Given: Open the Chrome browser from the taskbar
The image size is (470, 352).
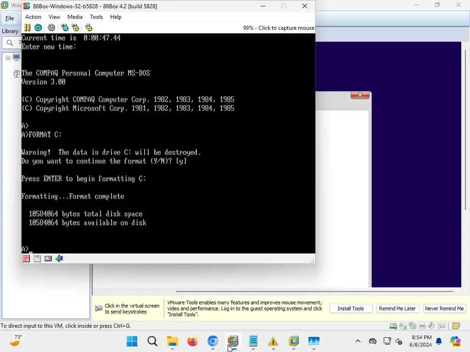Looking at the screenshot, I should coord(213,341).
